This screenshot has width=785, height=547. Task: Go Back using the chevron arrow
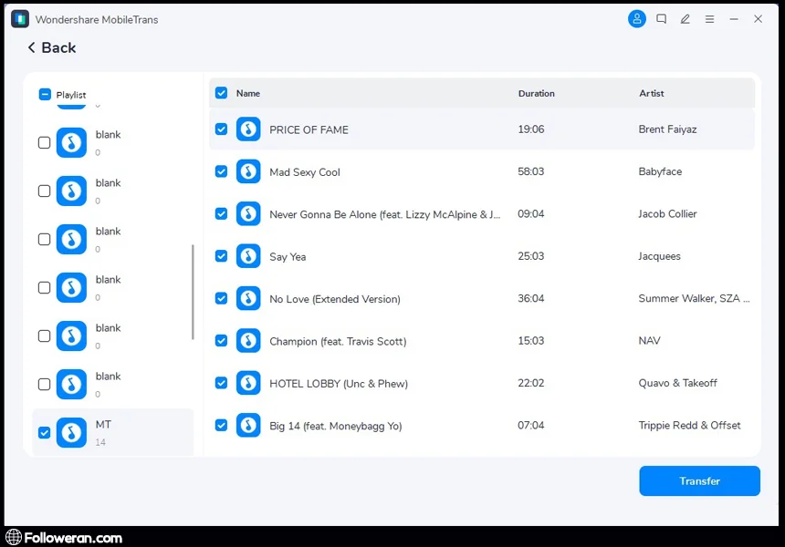tap(32, 48)
